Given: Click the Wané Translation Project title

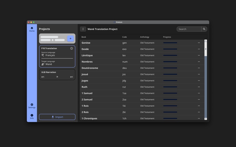Looking at the screenshot, I should pyautogui.click(x=102, y=29).
